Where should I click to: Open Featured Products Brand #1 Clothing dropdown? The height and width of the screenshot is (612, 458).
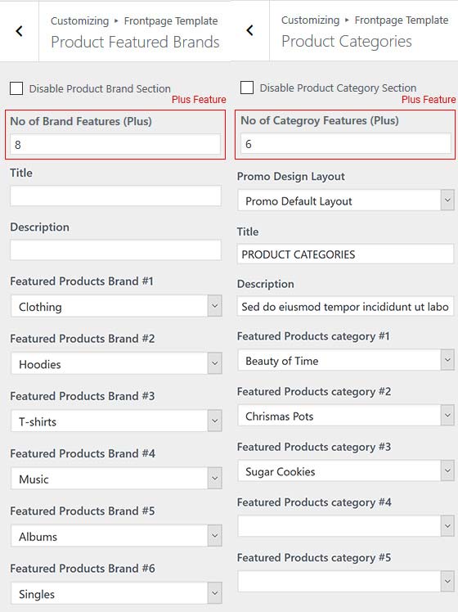(116, 306)
